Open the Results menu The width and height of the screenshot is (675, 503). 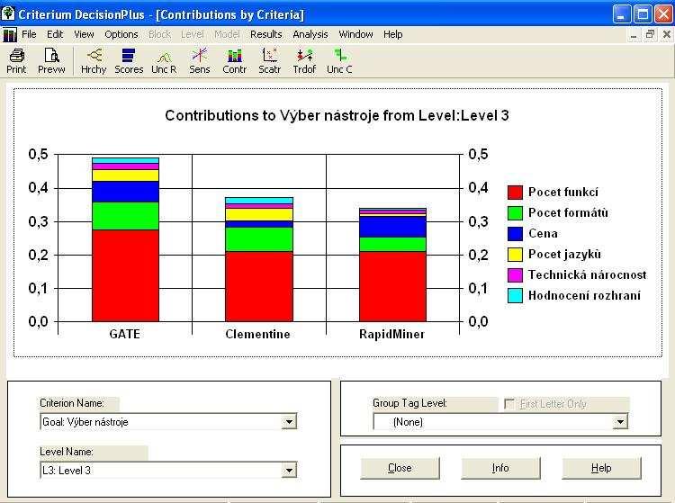pos(266,34)
